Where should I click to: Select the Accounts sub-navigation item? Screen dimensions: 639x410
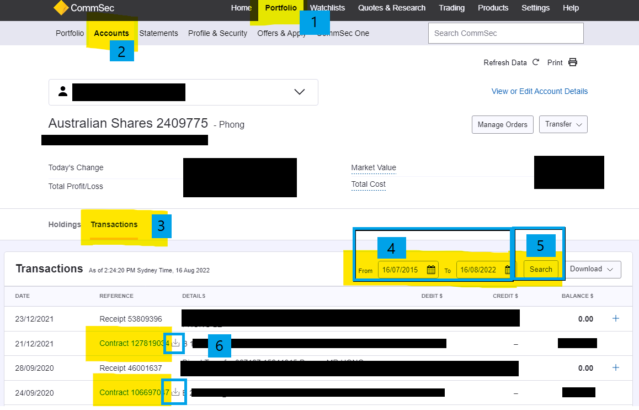click(111, 33)
